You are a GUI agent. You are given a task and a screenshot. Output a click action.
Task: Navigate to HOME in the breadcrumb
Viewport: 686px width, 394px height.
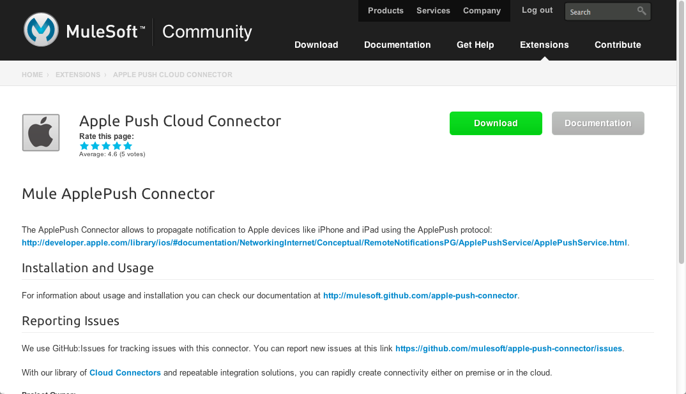(x=32, y=75)
